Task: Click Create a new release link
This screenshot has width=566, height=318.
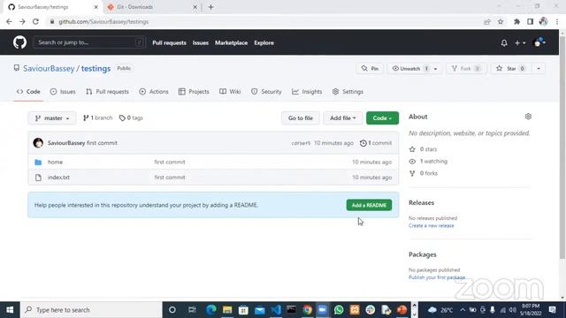Action: pyautogui.click(x=432, y=226)
